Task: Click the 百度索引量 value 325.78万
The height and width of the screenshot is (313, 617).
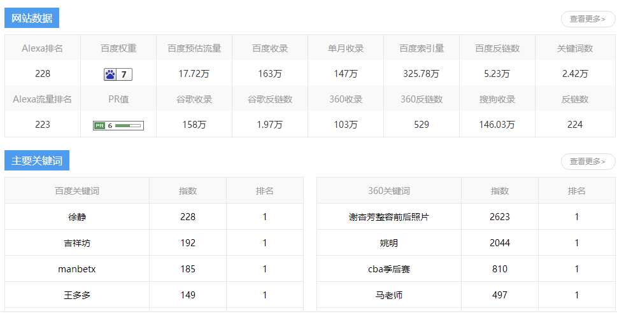Action: [x=422, y=74]
